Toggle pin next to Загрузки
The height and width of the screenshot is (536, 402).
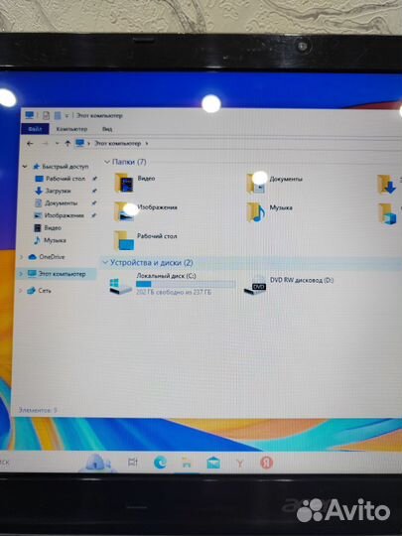94,192
